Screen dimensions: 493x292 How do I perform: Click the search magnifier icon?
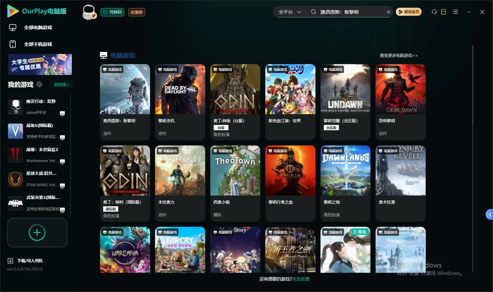tap(313, 12)
